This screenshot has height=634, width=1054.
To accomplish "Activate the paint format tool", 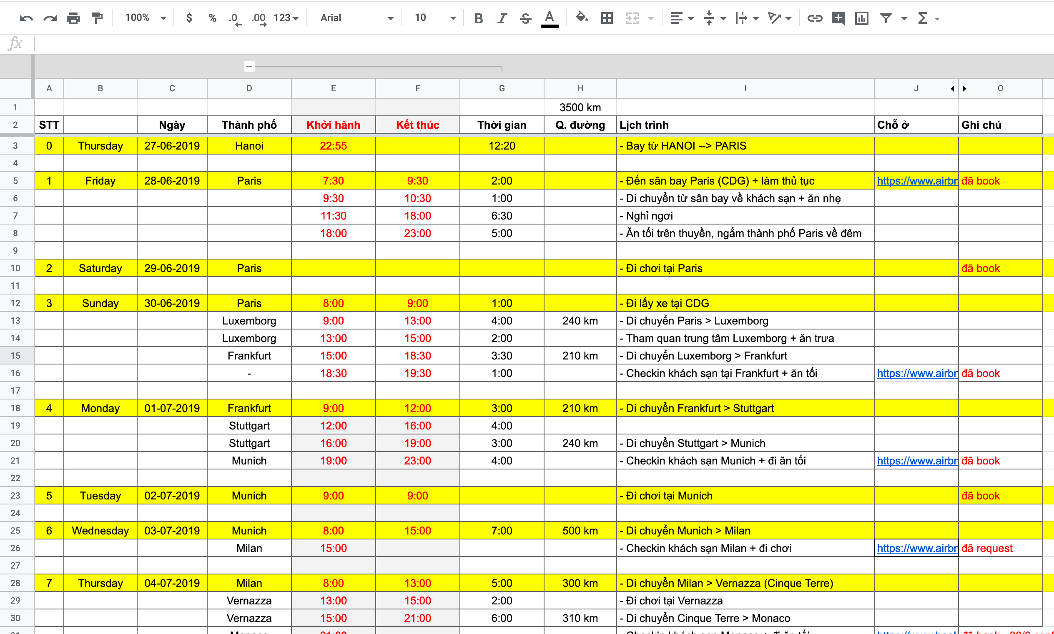I will pos(98,18).
